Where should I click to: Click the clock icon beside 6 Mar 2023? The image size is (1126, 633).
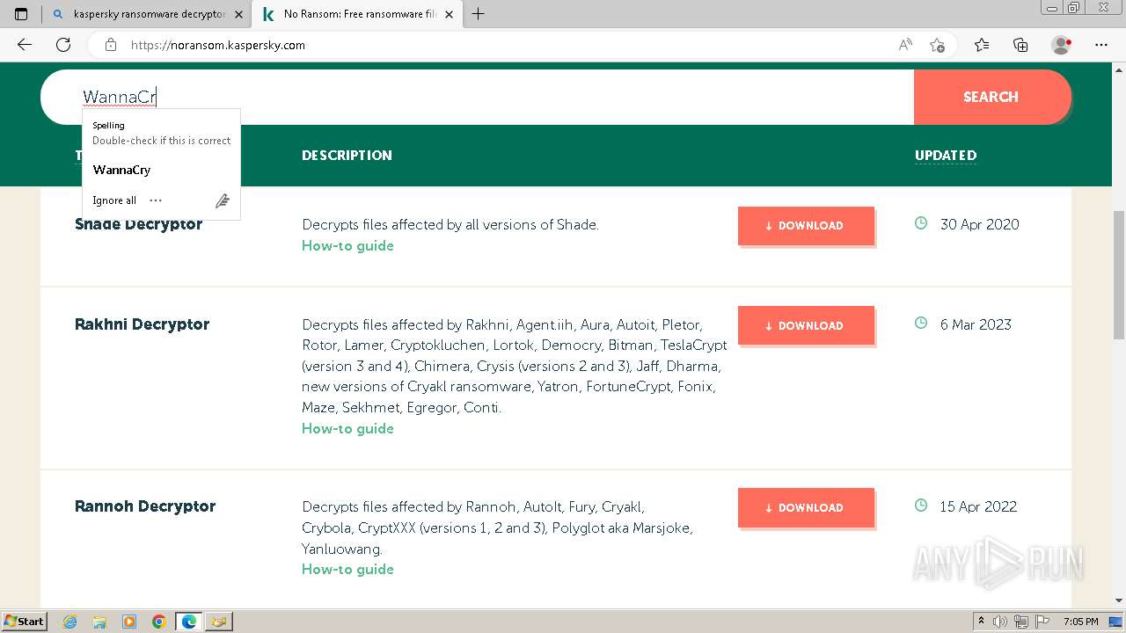click(x=921, y=323)
